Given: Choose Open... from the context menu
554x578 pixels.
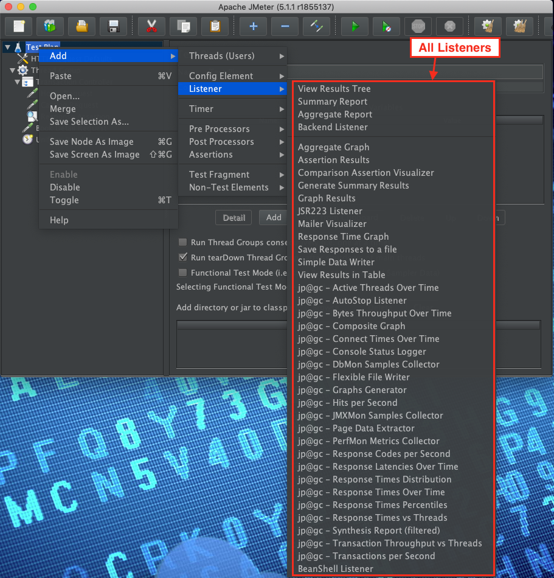Looking at the screenshot, I should click(x=108, y=96).
